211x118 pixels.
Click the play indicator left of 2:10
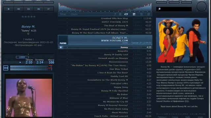20,62
